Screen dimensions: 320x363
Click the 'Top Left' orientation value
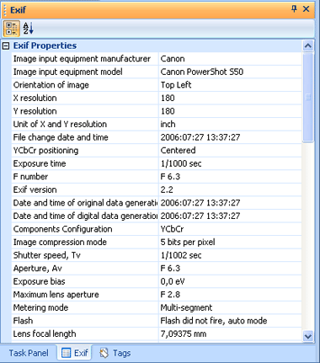point(176,85)
